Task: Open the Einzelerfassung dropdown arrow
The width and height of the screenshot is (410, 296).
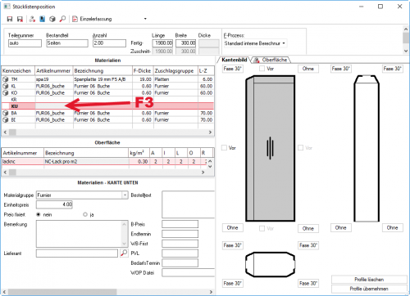Action: 145,19
